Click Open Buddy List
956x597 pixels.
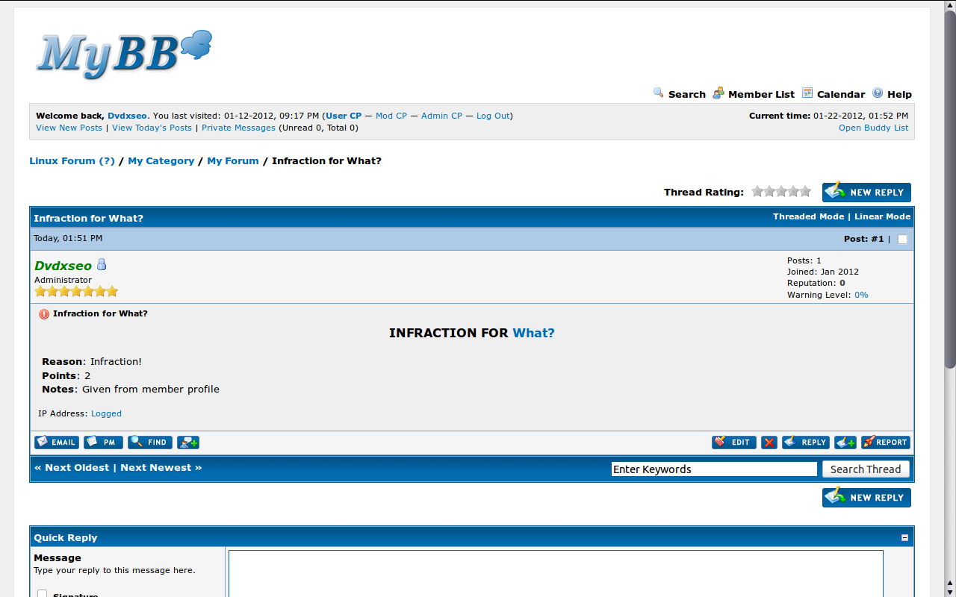click(874, 128)
